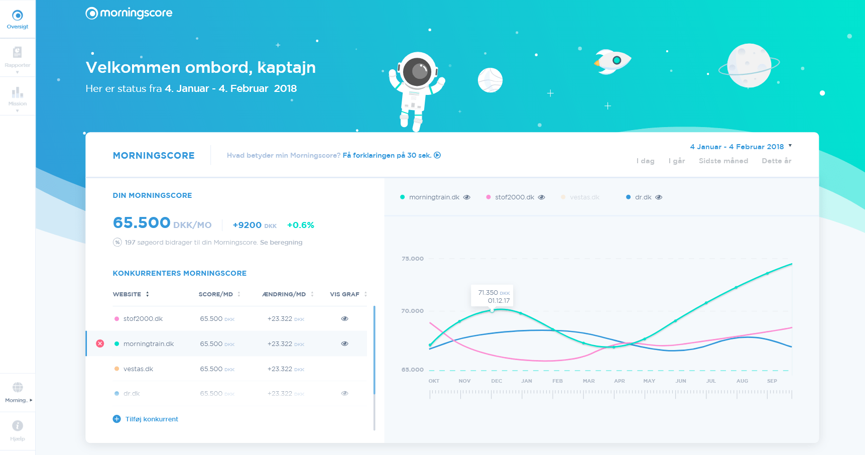Sort table by SCORE/MD column arrows

click(x=239, y=294)
